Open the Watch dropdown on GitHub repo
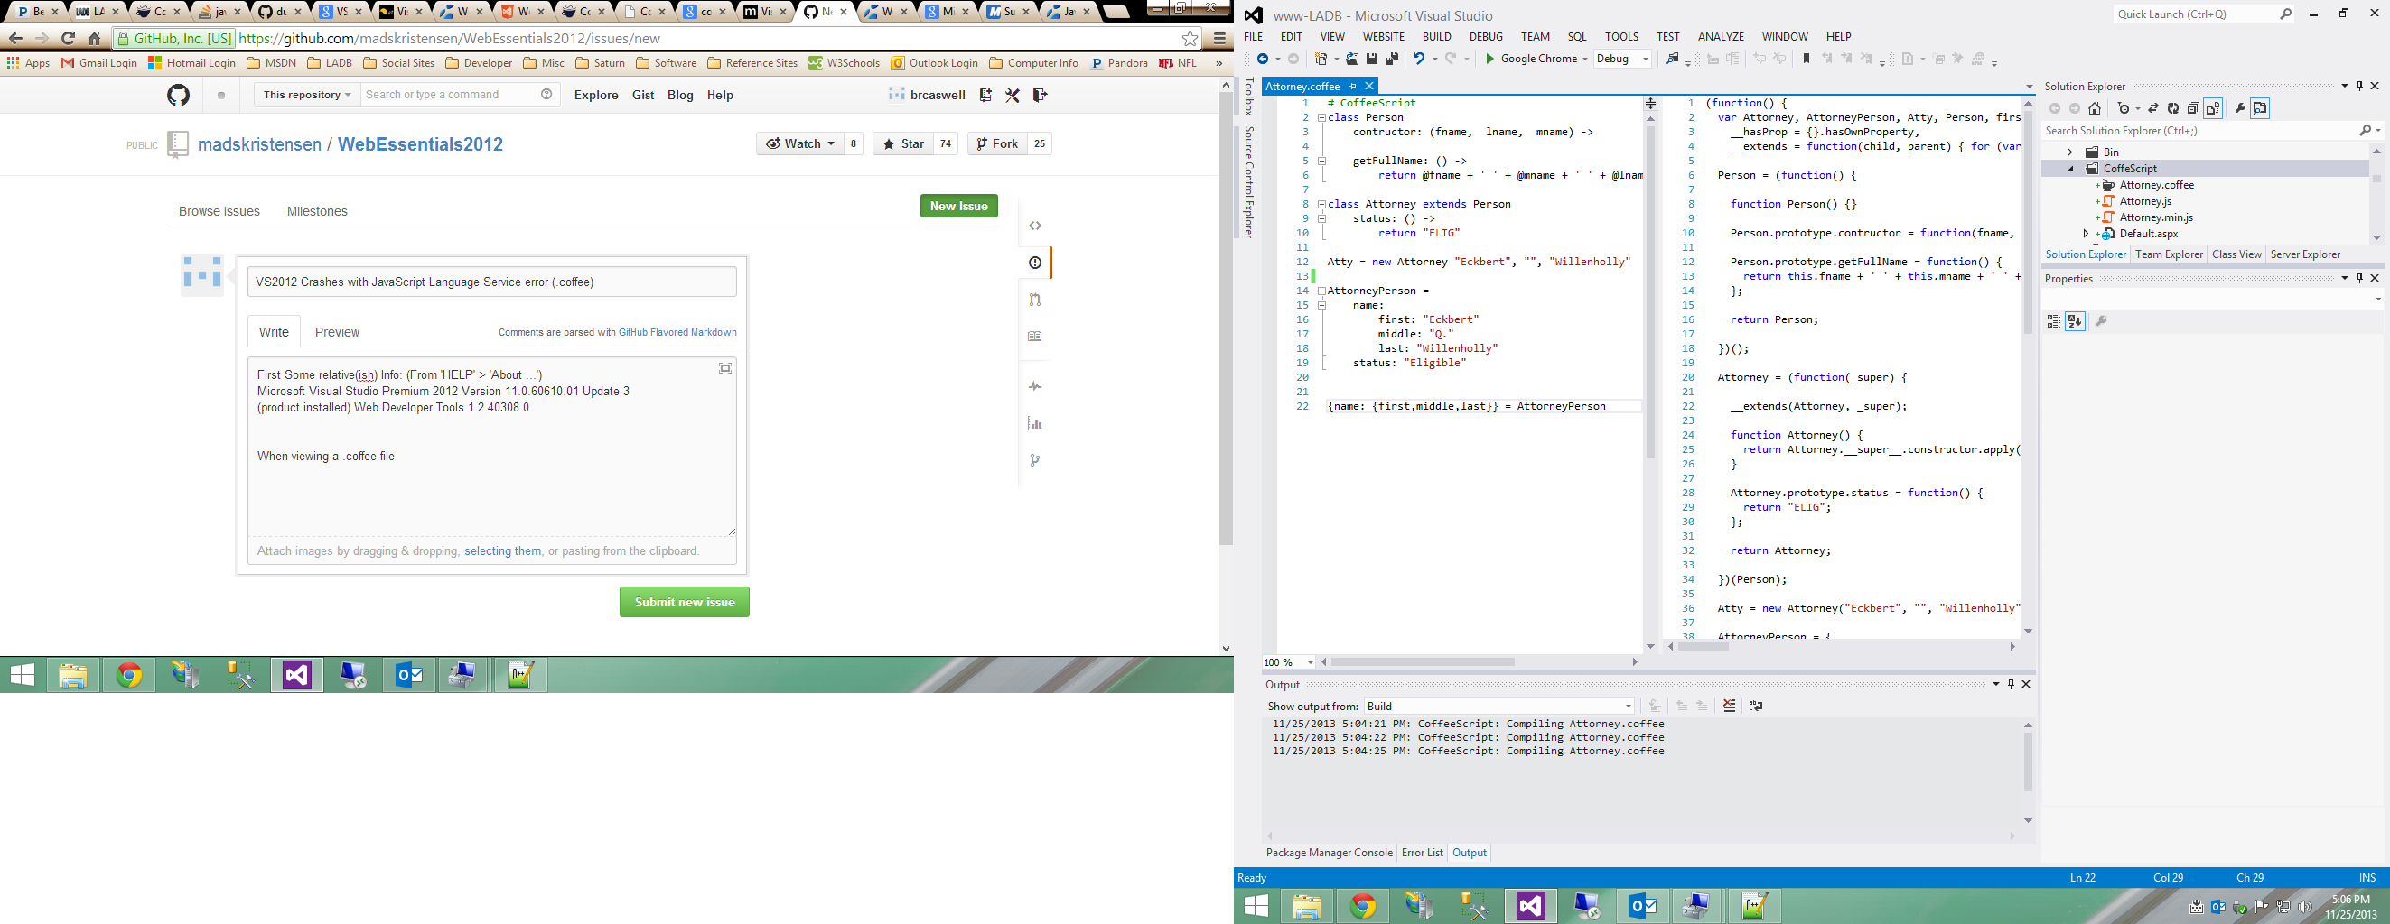 tap(799, 143)
